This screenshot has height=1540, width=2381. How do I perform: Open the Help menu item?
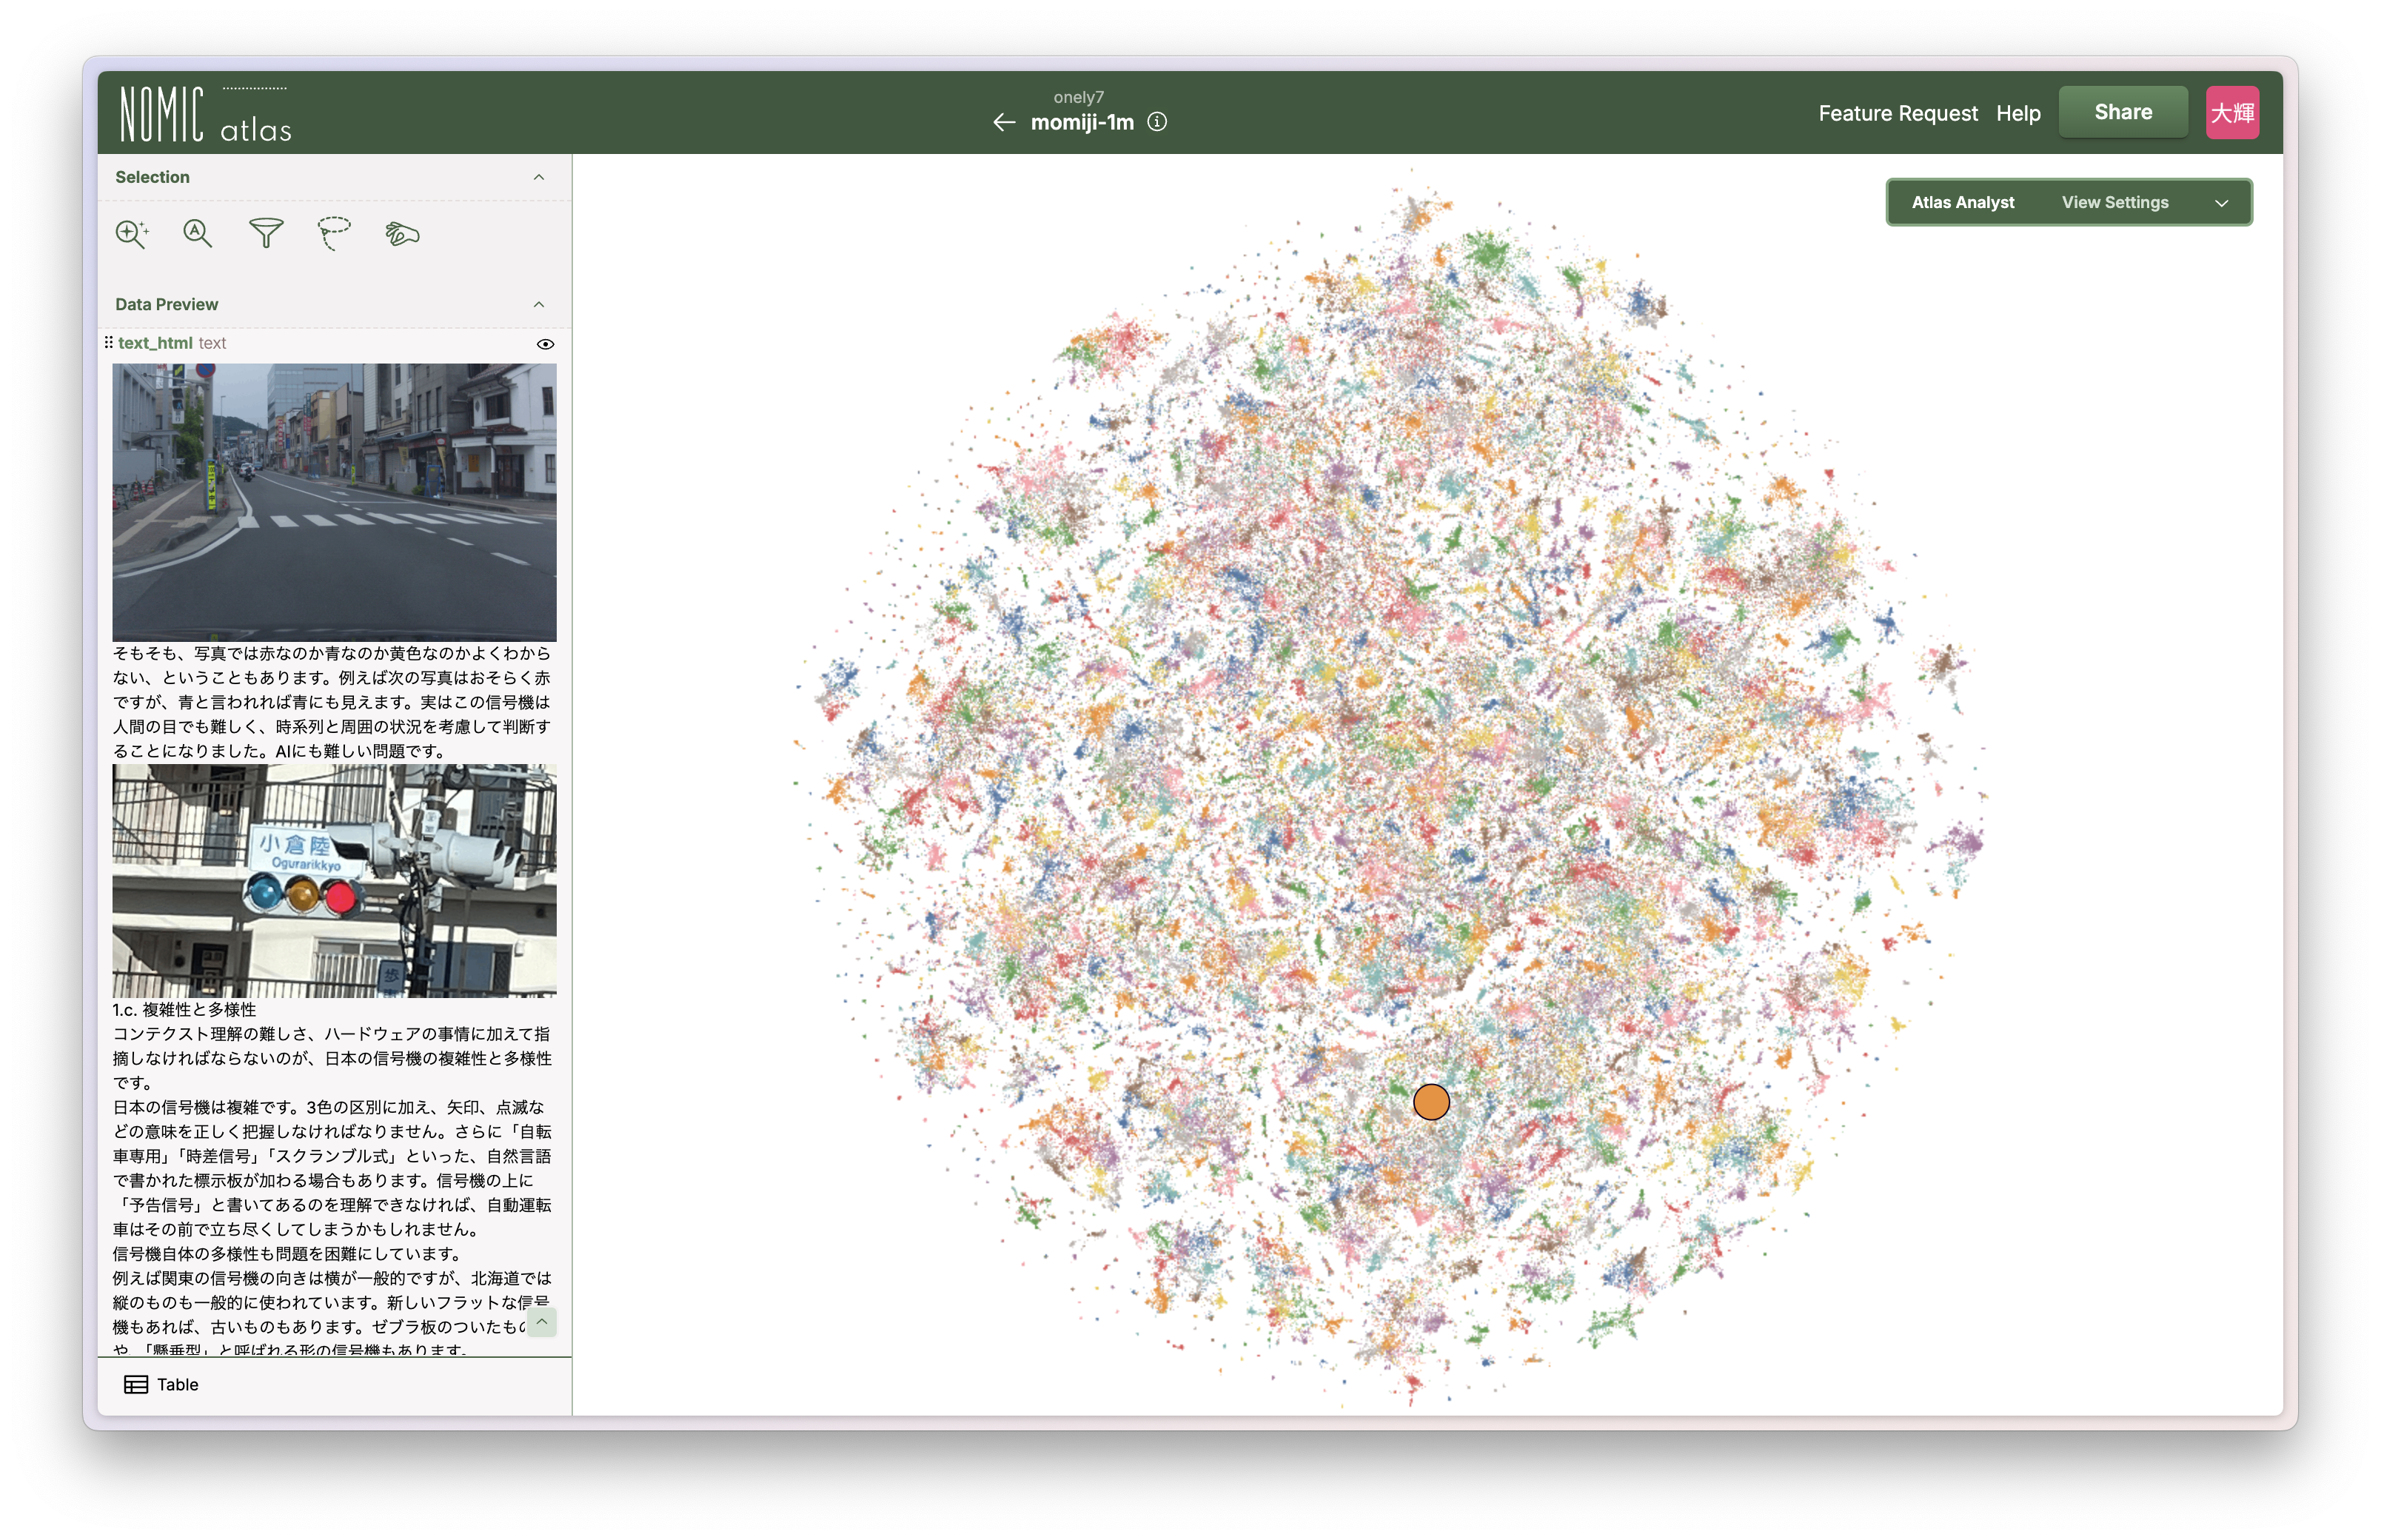2018,113
